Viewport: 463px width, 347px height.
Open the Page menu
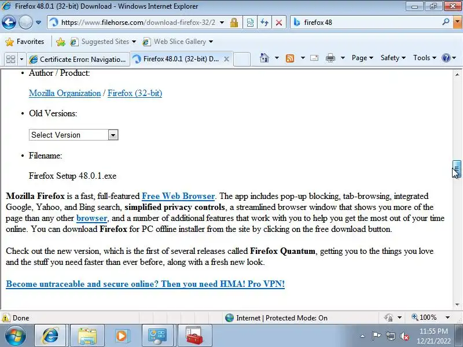[362, 58]
